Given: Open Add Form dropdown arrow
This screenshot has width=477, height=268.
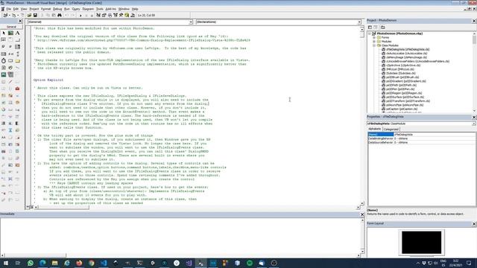Looking at the screenshot, I should click(x=18, y=15).
